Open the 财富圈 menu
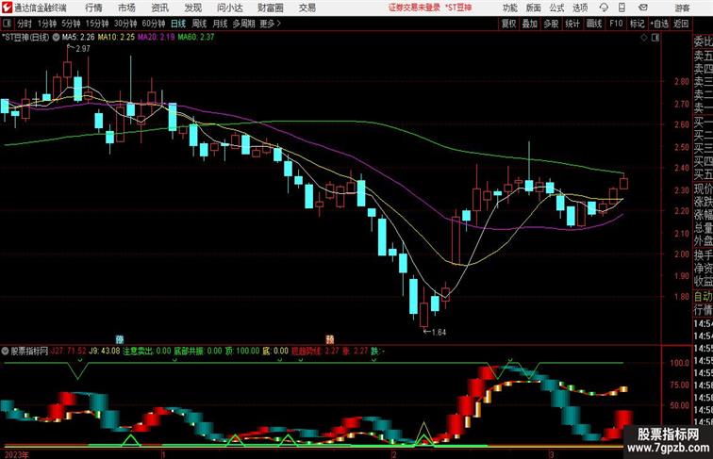This screenshot has width=713, height=459. click(x=270, y=8)
